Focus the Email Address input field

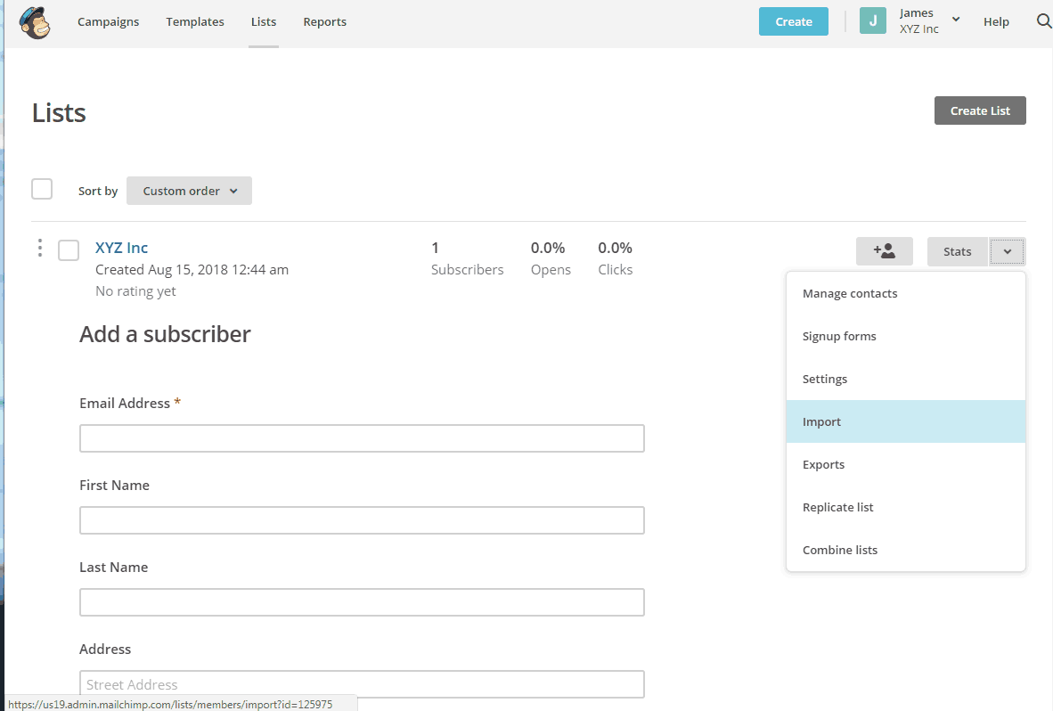[x=362, y=438]
